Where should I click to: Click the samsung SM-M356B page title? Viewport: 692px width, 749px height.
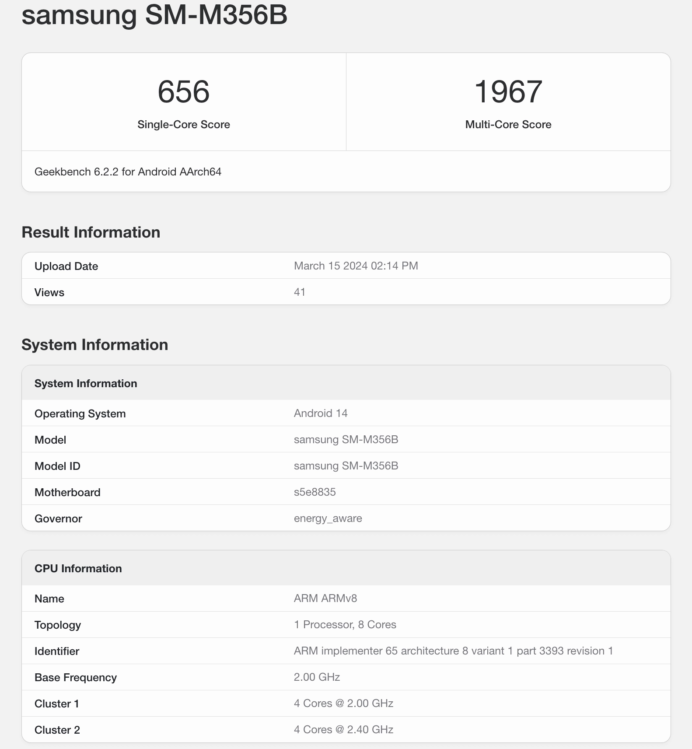154,15
